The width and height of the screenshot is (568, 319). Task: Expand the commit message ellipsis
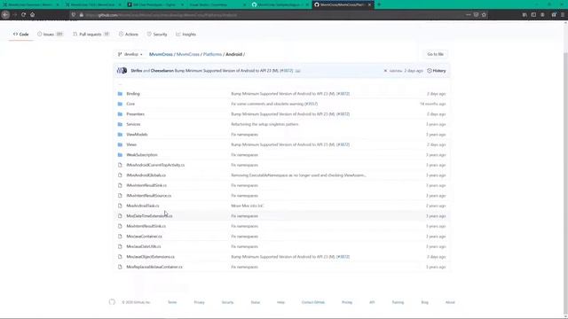[x=298, y=71]
